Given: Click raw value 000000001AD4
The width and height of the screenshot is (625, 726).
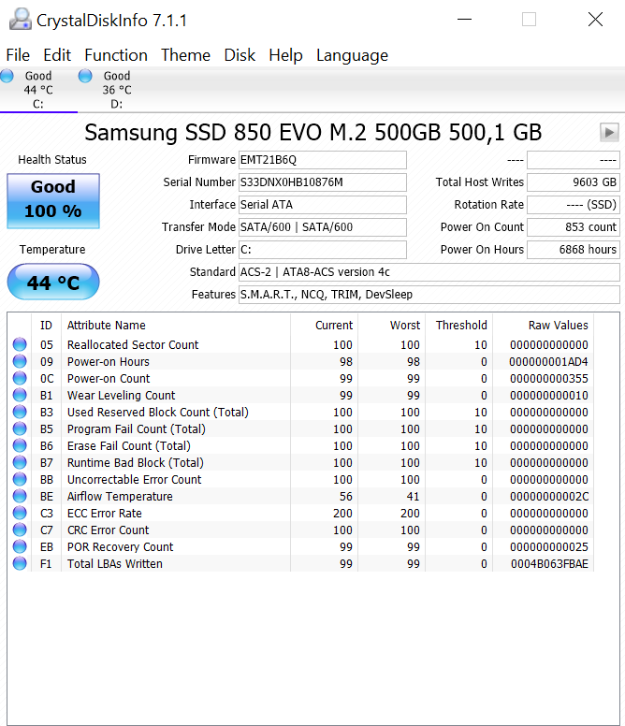Looking at the screenshot, I should (548, 362).
